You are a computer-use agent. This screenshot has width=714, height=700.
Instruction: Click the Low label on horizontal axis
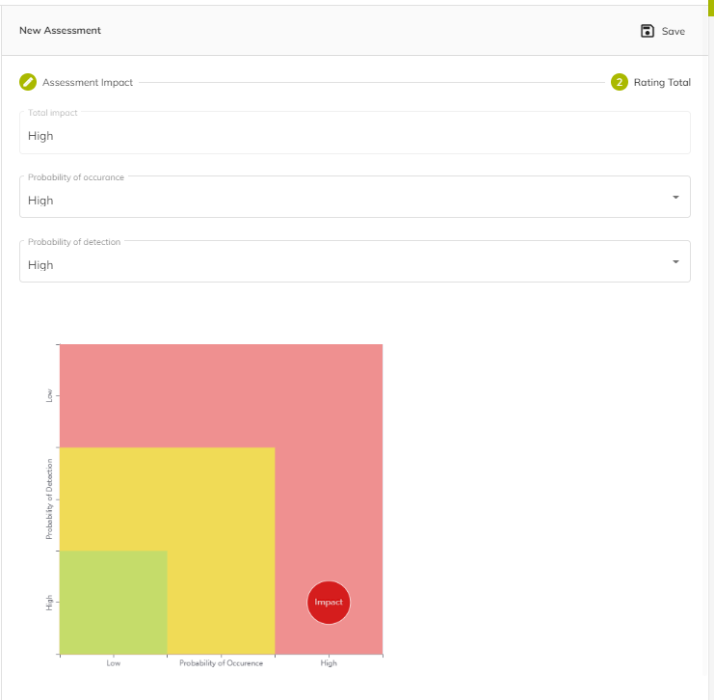114,663
